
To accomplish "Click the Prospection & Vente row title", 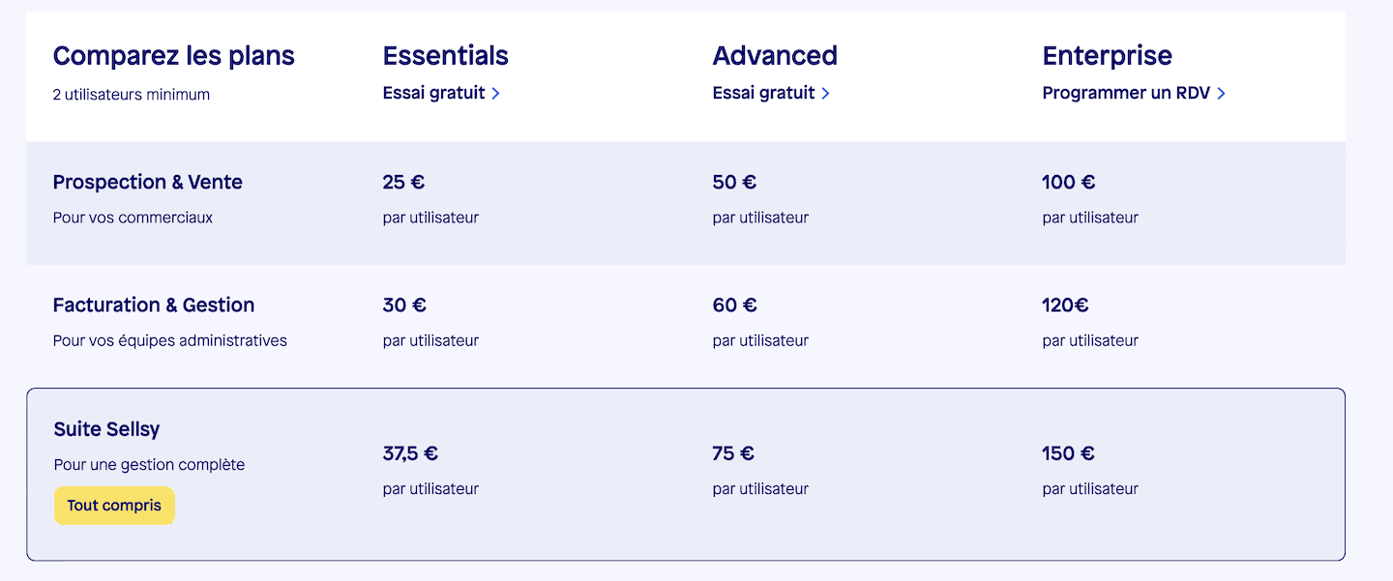I will 147,182.
